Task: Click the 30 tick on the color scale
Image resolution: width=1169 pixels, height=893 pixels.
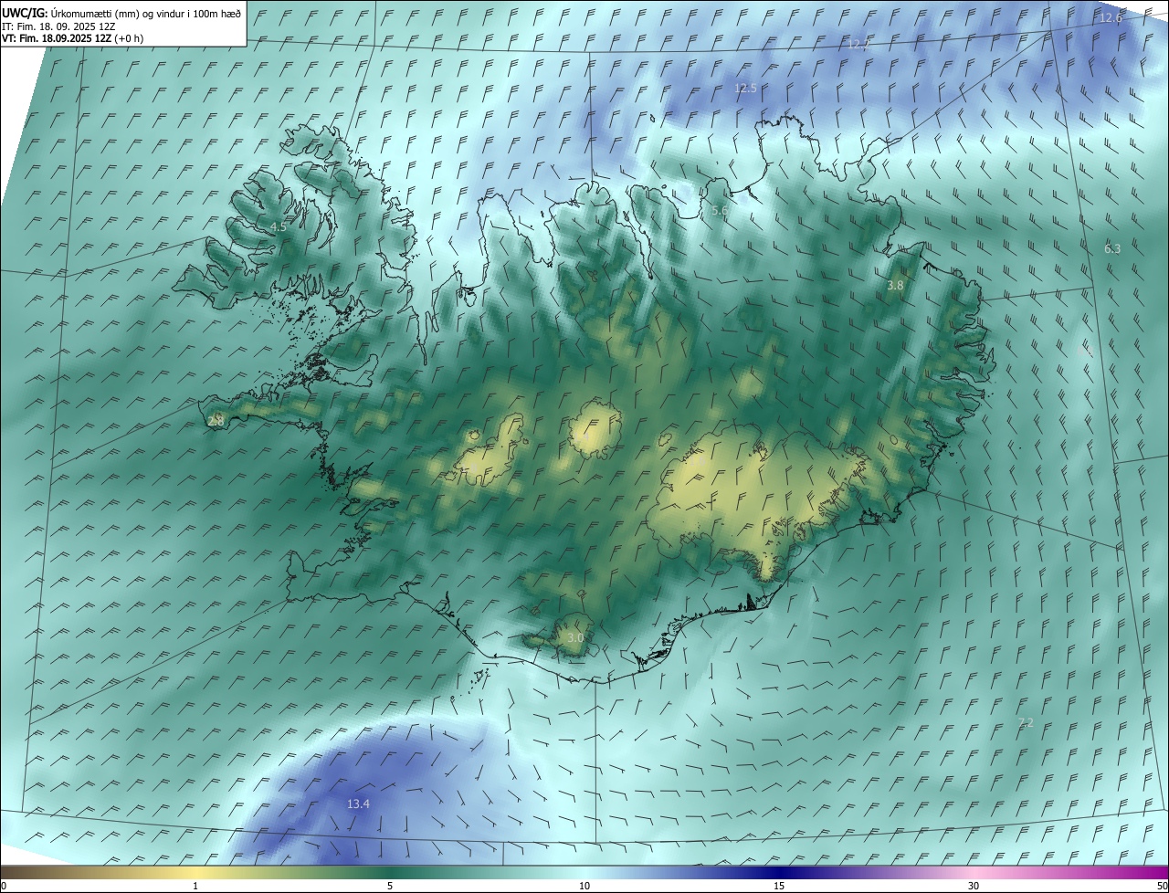Action: (x=974, y=886)
